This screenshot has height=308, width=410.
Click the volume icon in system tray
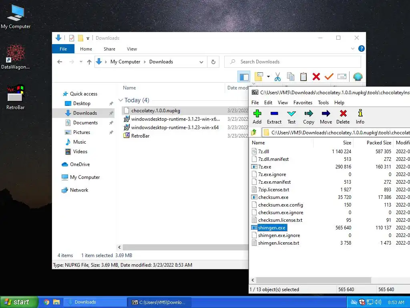click(378, 302)
